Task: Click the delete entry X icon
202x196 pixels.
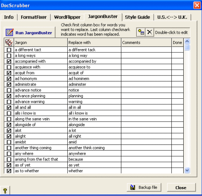Action: pos(149,32)
